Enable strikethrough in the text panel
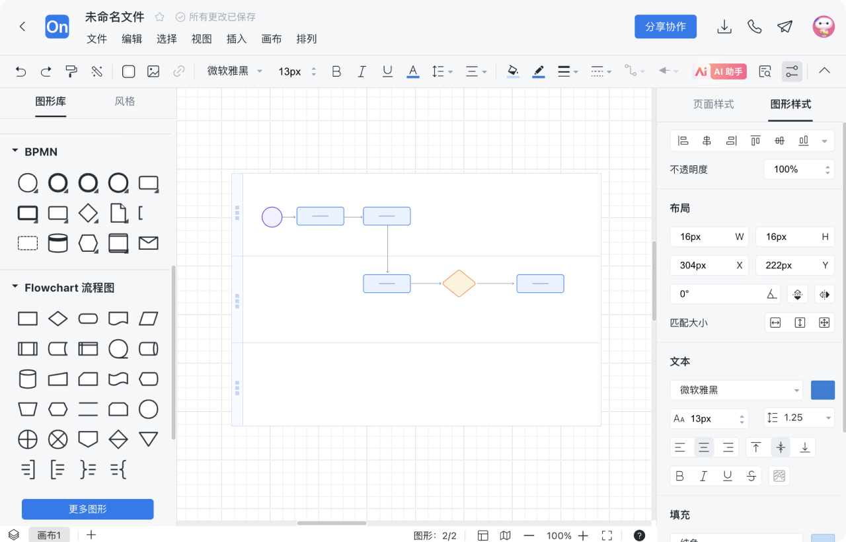The height and width of the screenshot is (542, 846). [x=751, y=476]
